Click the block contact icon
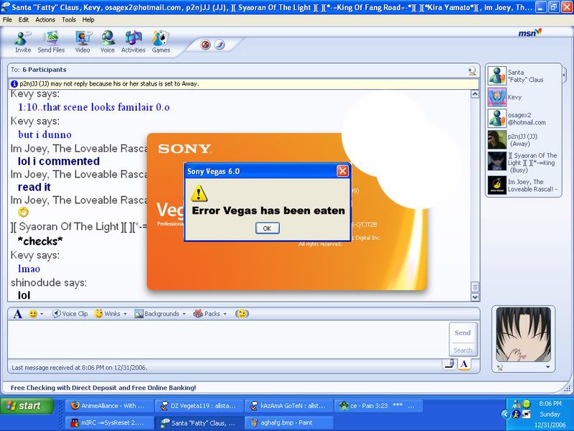 [x=206, y=45]
